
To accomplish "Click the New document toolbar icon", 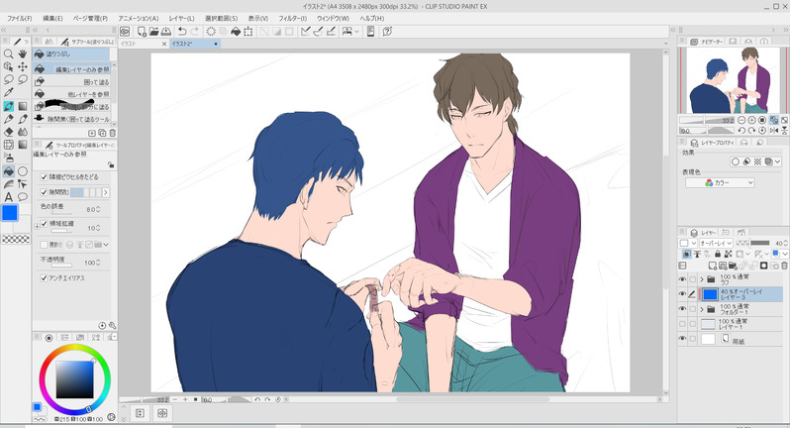I will [x=143, y=32].
